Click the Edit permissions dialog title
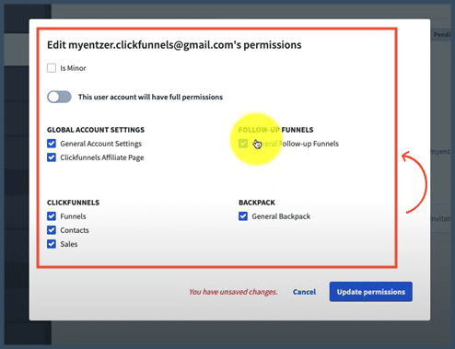Image resolution: width=455 pixels, height=349 pixels. 174,45
